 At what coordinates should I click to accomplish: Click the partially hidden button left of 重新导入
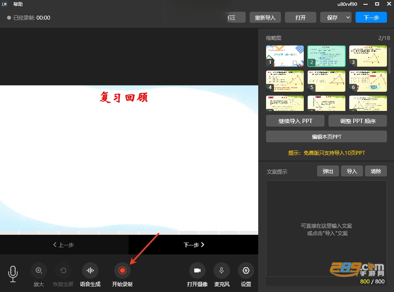(236, 17)
